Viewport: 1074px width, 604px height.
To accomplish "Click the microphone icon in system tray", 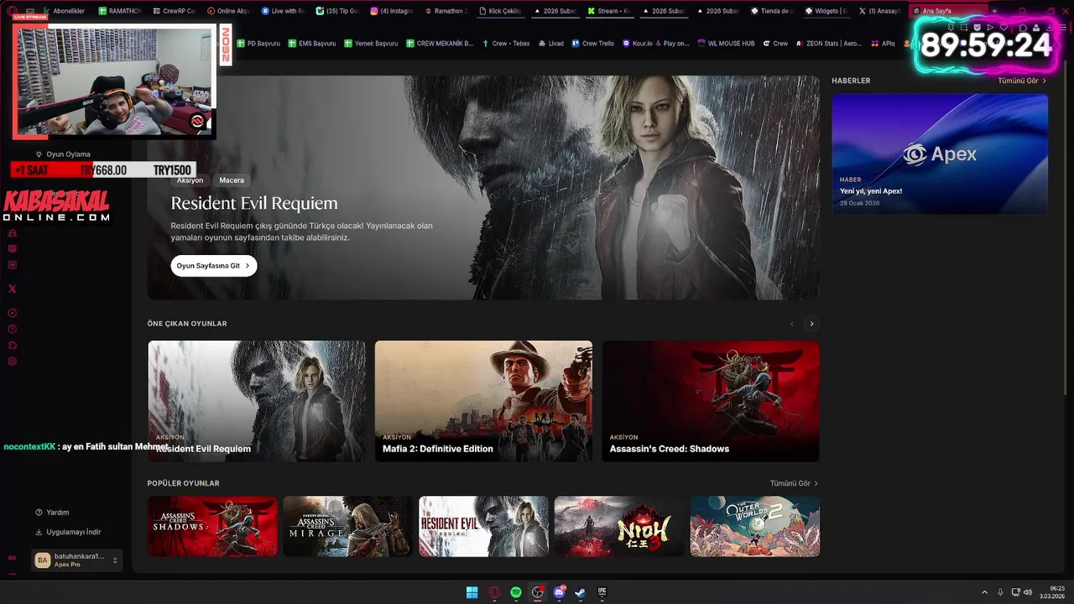I will 1000,592.
